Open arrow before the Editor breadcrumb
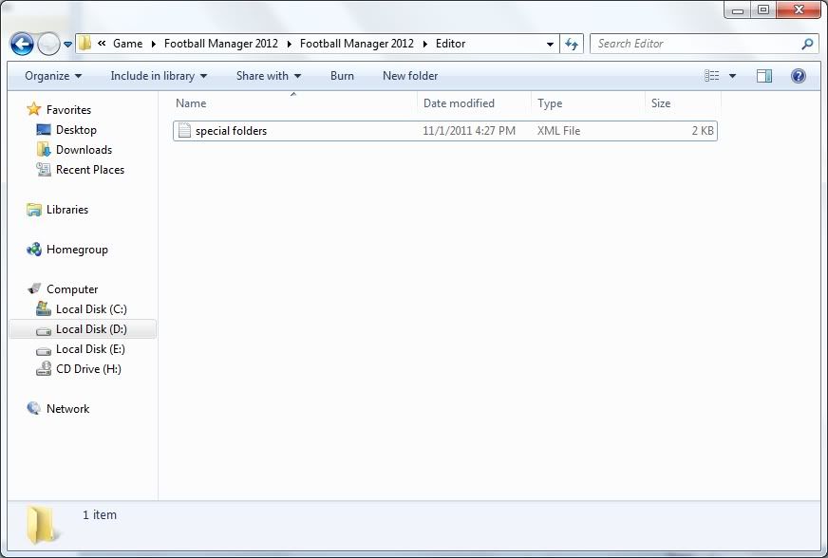The width and height of the screenshot is (828, 558). click(424, 44)
